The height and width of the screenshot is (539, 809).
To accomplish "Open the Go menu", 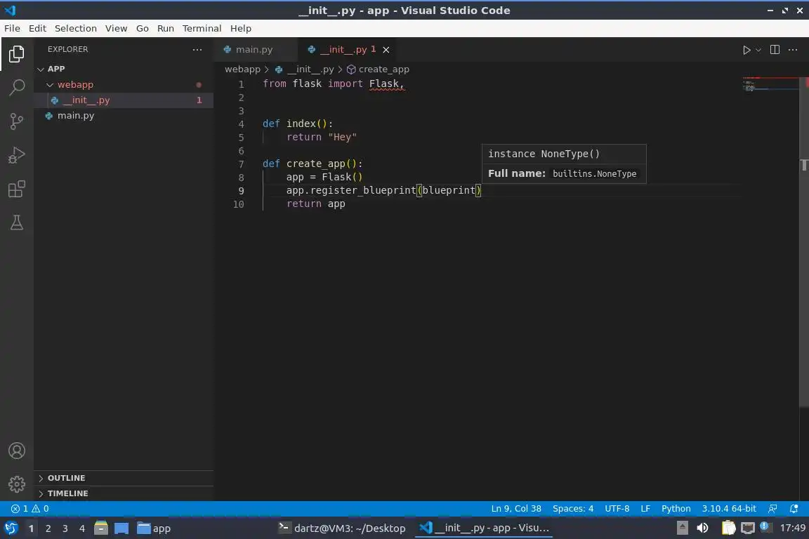I will click(x=142, y=28).
